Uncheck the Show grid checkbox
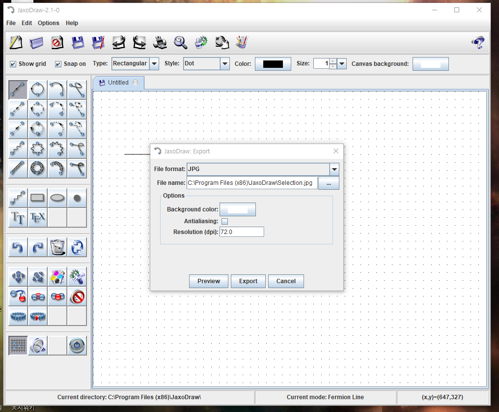The image size is (499, 412). (x=13, y=64)
